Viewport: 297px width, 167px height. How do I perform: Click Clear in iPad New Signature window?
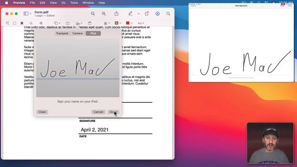(x=290, y=6)
